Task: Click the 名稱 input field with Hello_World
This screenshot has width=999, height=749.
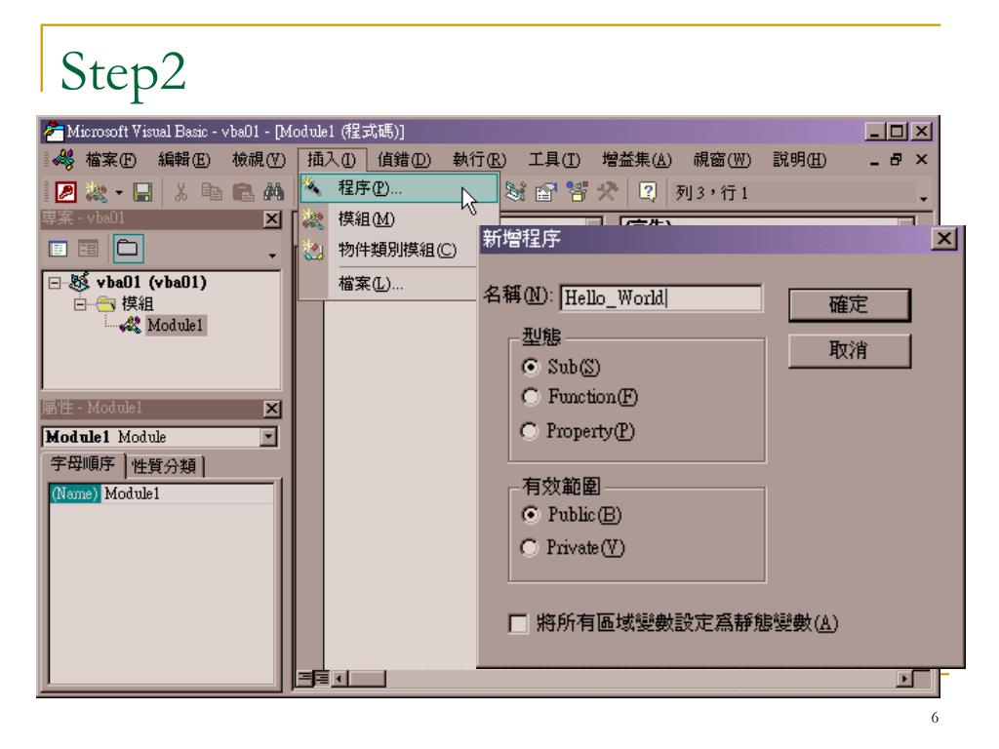Action: [660, 297]
